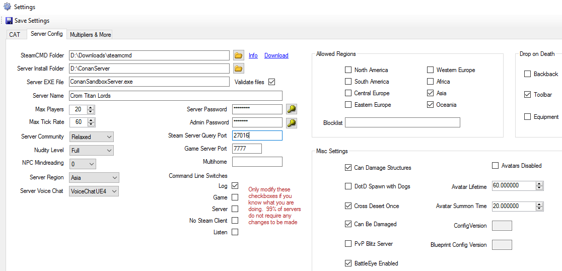This screenshot has height=271, width=562.
Task: Enable the North America region checkbox
Action: click(x=348, y=70)
